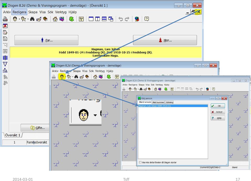Screen dimensions: 251x181
Task: Open the green map icon in Översikt 1 toolbar
Action: tap(71, 19)
